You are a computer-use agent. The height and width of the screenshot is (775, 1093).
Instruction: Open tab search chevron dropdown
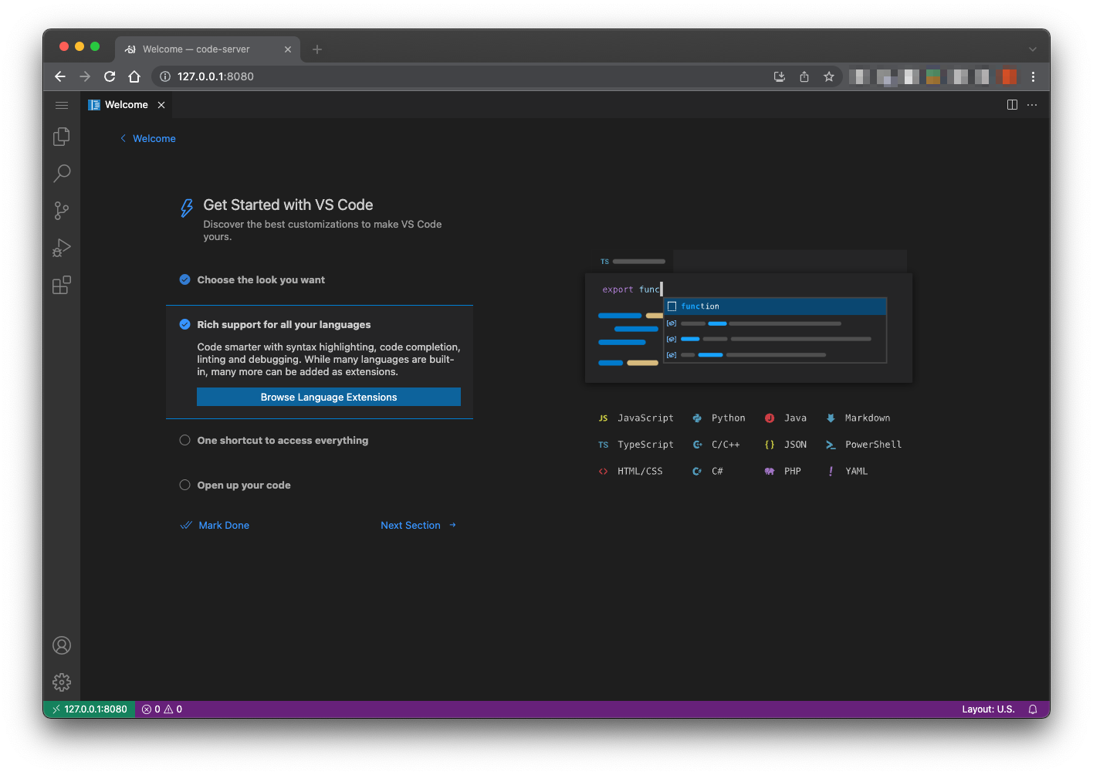[x=1033, y=49]
